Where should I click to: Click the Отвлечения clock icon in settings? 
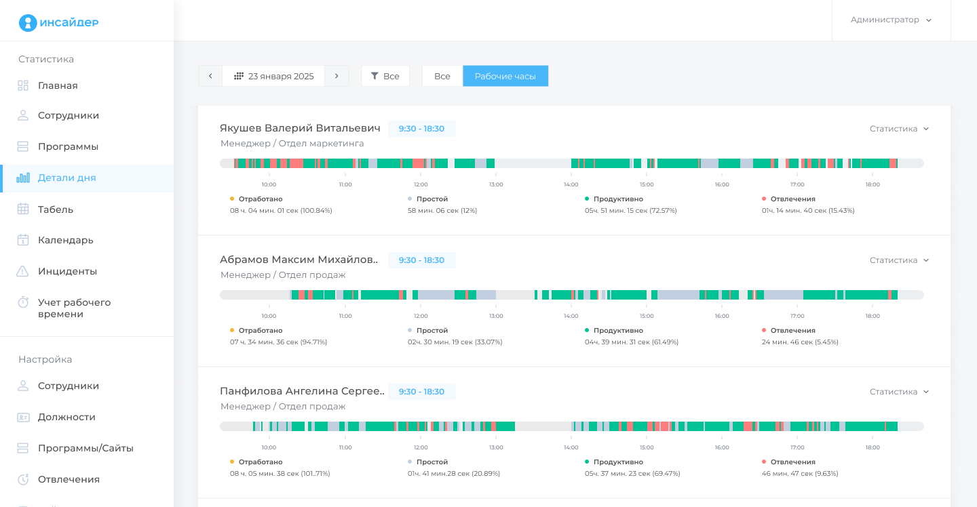(23, 479)
